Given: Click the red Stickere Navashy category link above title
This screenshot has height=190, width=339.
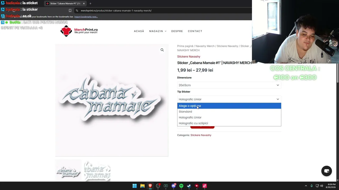Looking at the screenshot, I should (x=189, y=56).
